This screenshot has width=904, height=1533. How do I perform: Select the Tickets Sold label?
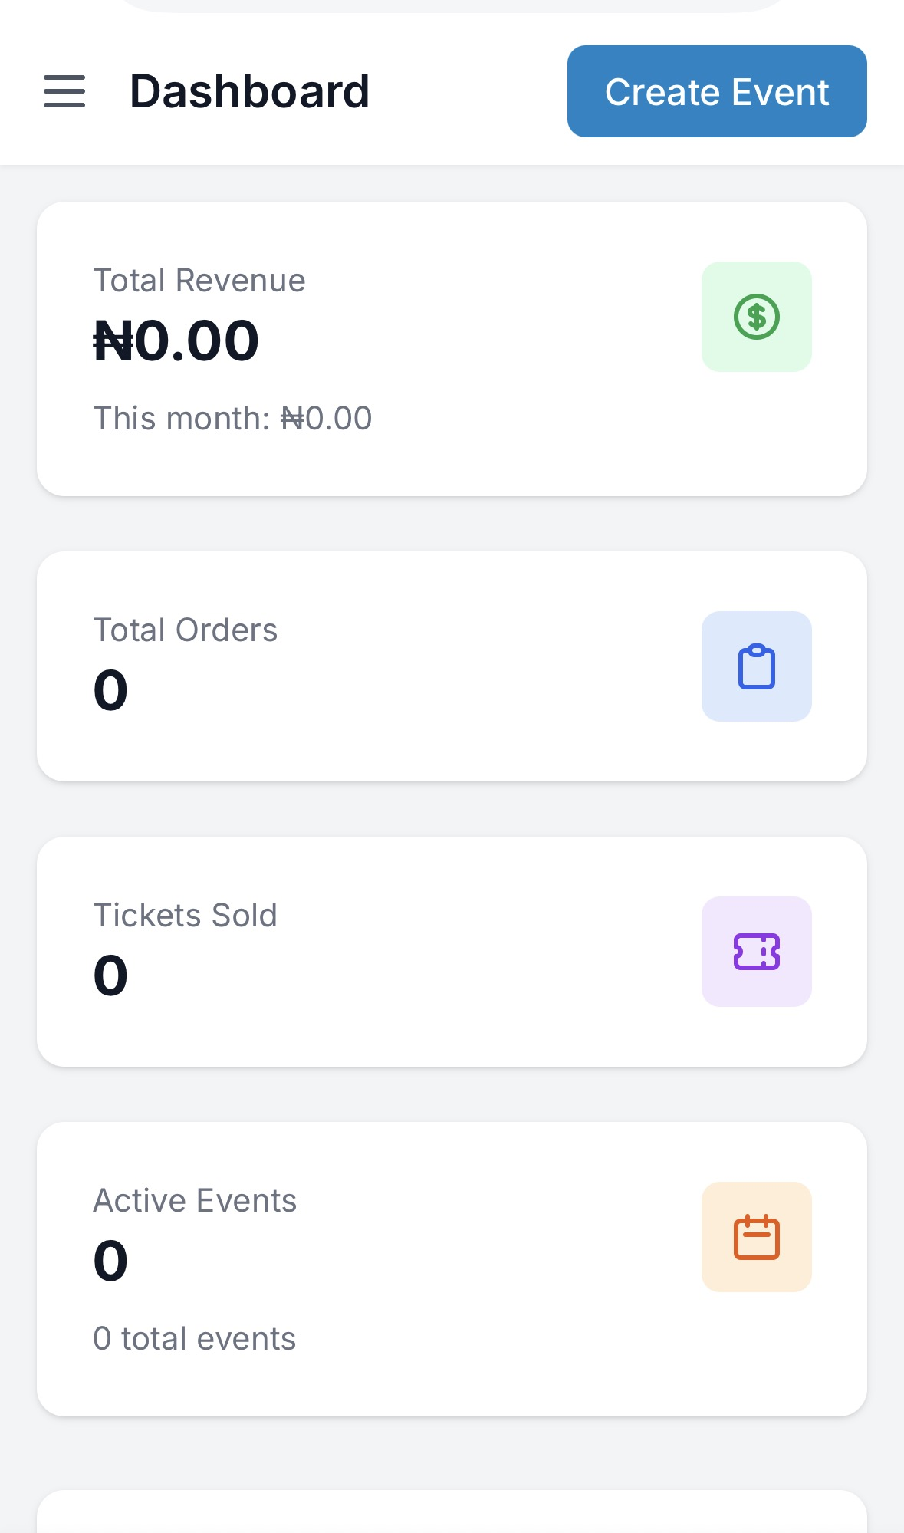coord(185,916)
